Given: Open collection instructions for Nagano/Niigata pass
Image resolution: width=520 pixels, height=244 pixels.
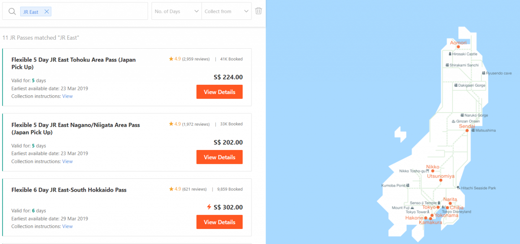Looking at the screenshot, I should 67,162.
